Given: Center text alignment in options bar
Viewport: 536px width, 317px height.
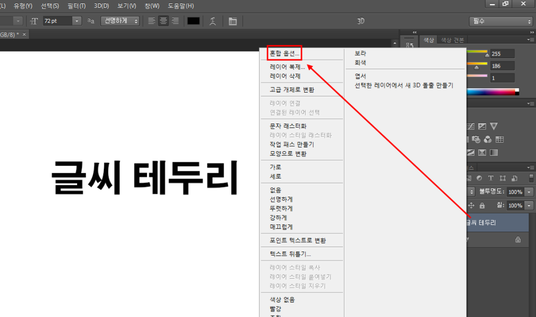Looking at the screenshot, I should (163, 21).
